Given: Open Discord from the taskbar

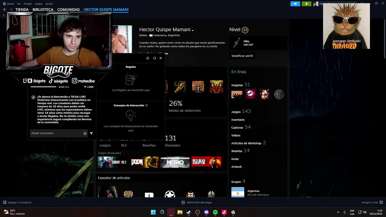Looking at the screenshot, I should [x=206, y=212].
